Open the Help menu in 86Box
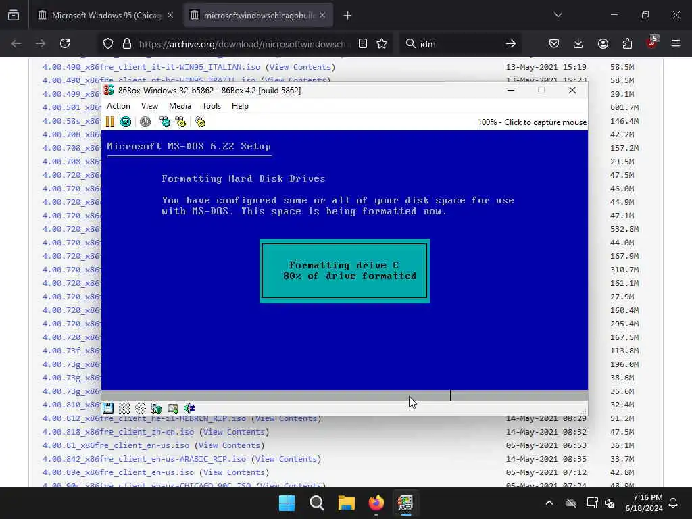The image size is (692, 519). pyautogui.click(x=240, y=106)
